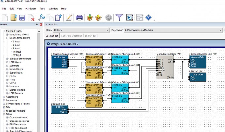Image resolution: width=225 pixels, height=132 pixels.
Task: Select the 32 Input mixer item
Action: pos(17,55)
